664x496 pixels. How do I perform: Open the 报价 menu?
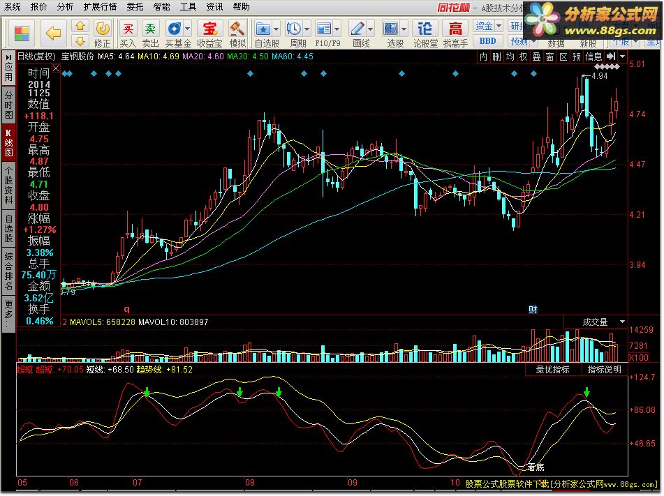point(38,7)
